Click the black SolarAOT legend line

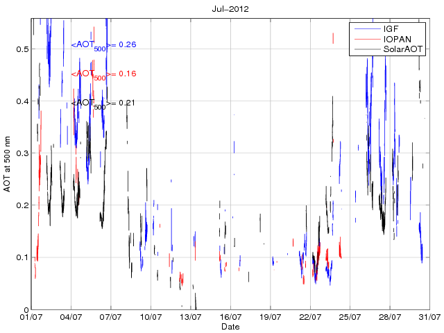pyautogui.click(x=367, y=49)
